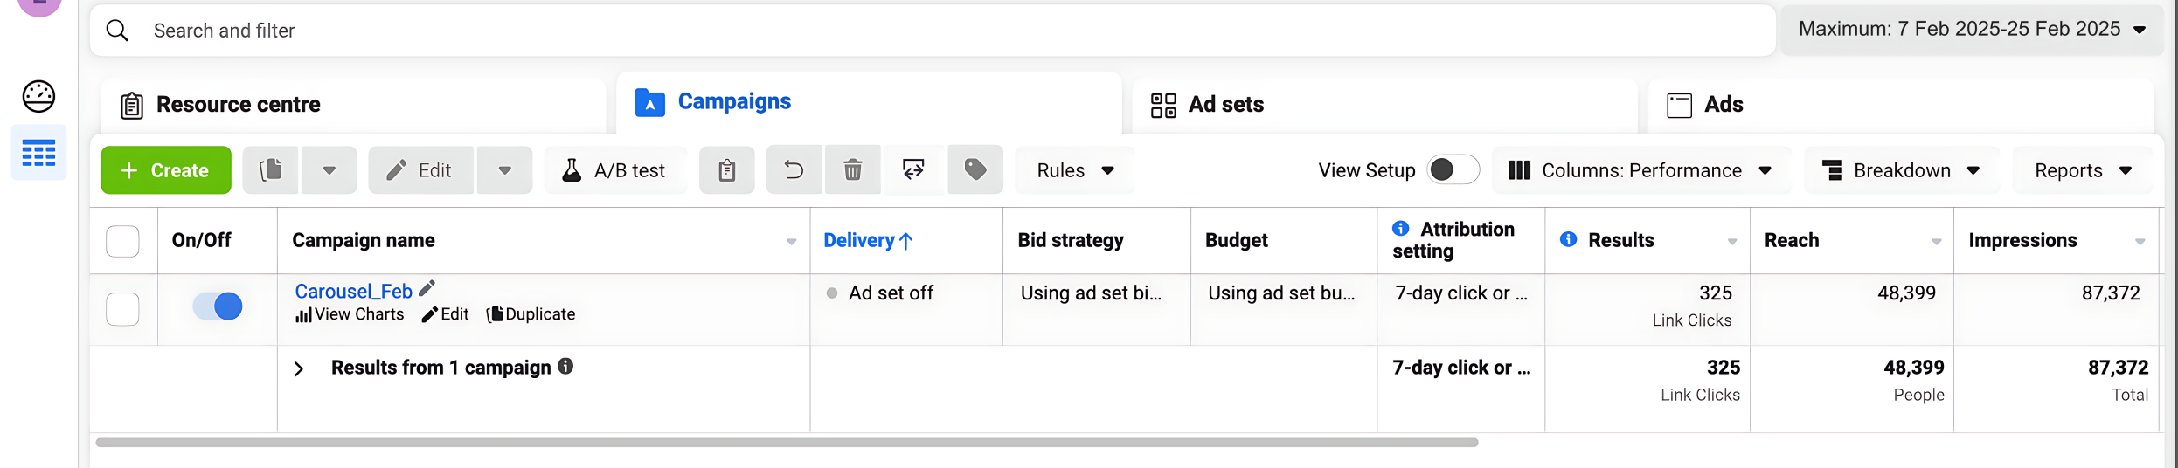Click the green Create button
The width and height of the screenshot is (2178, 468).
[x=166, y=170]
